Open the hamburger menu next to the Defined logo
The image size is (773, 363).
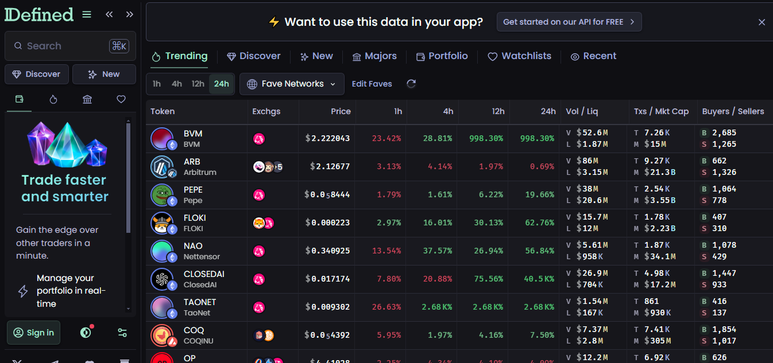click(86, 14)
